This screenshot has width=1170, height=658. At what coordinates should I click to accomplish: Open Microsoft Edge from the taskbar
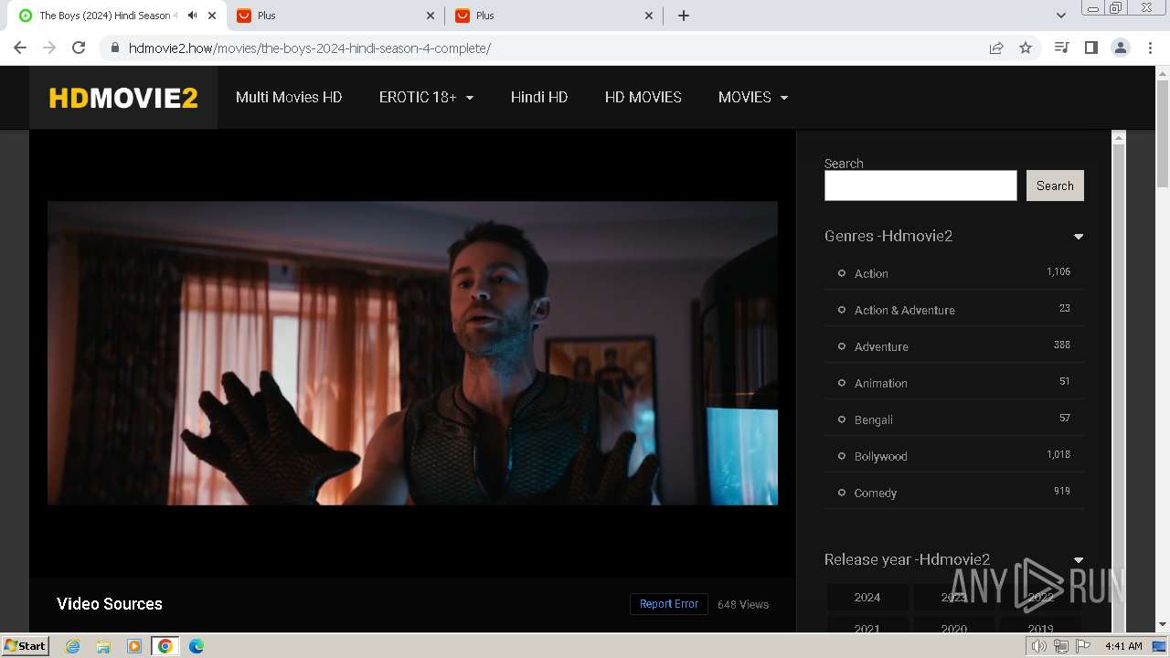point(197,646)
